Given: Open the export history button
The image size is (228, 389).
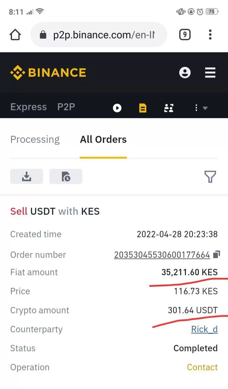Looking at the screenshot, I should (x=66, y=176).
